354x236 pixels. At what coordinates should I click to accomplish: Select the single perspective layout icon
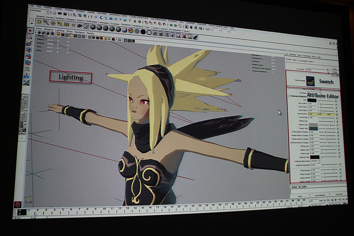pos(25,97)
